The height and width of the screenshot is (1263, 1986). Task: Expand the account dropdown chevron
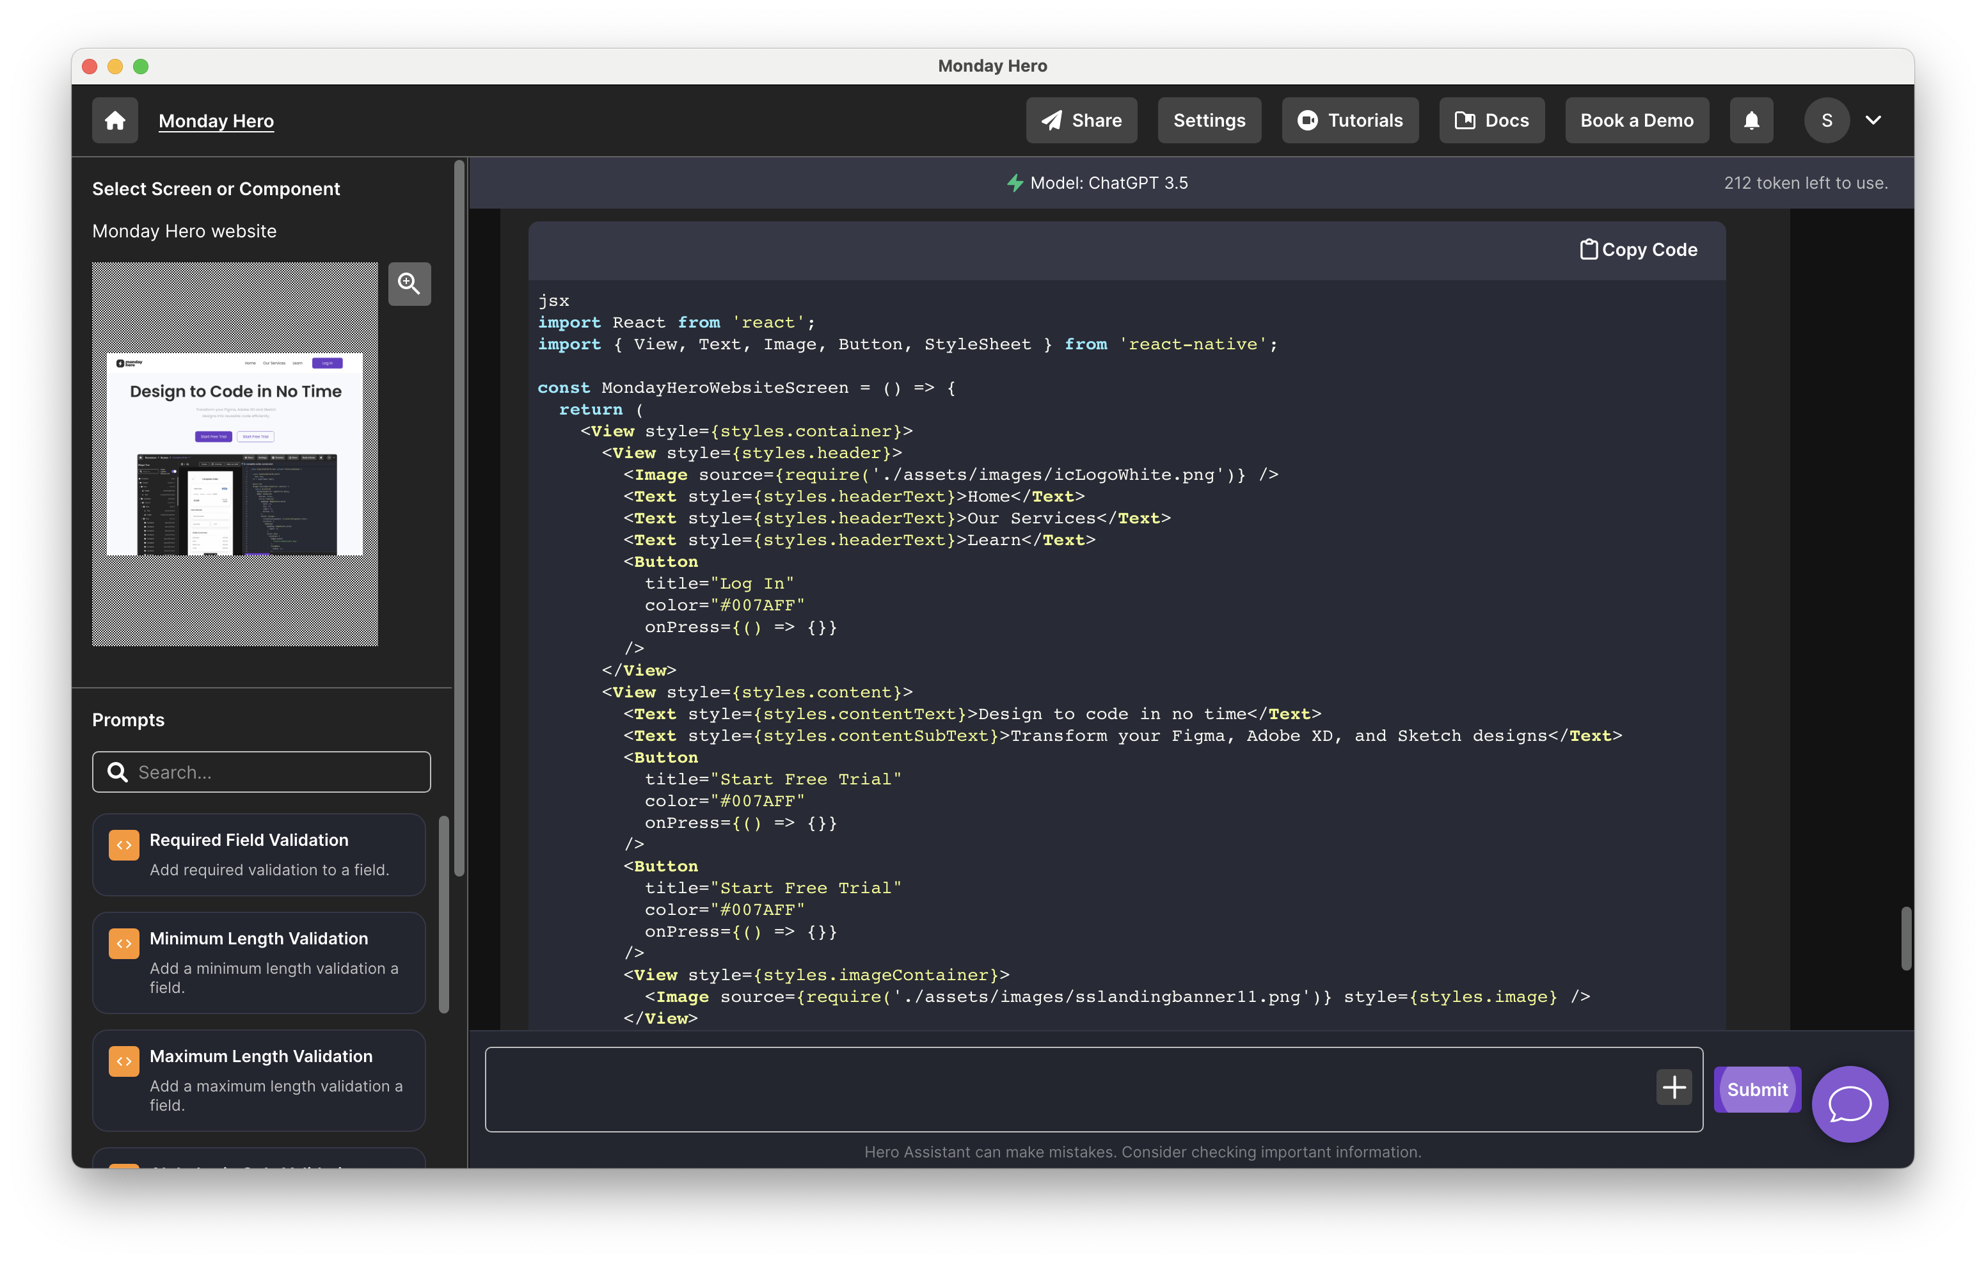1873,120
